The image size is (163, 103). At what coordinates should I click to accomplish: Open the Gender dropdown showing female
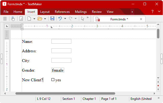click(58, 70)
